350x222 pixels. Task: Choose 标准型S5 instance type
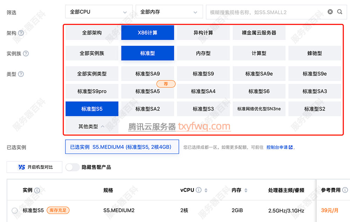pos(92,109)
